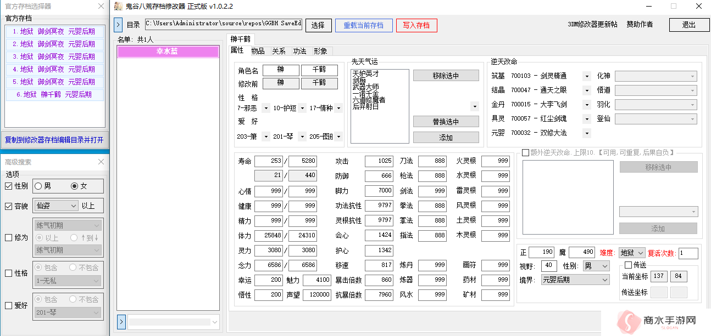Select save entry 3. 地狱 御剑冥夜

click(54, 56)
